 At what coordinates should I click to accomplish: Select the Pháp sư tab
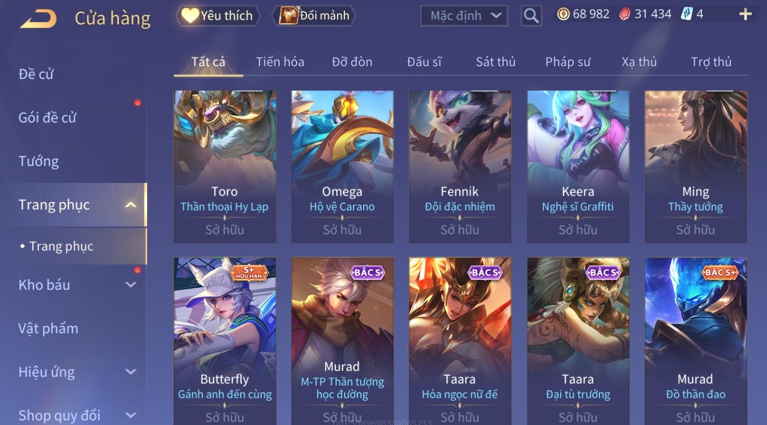coord(568,62)
